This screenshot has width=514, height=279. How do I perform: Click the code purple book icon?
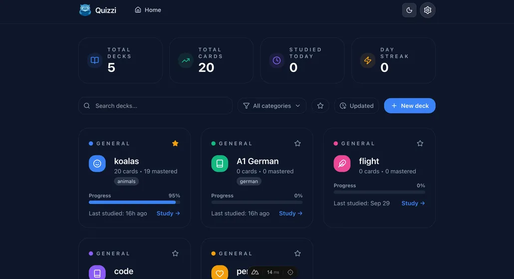point(97,273)
